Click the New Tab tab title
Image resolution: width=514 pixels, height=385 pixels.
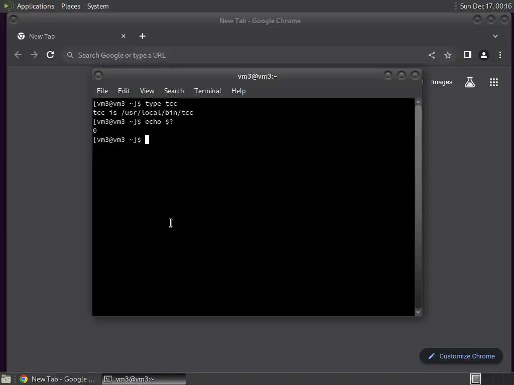tap(42, 36)
